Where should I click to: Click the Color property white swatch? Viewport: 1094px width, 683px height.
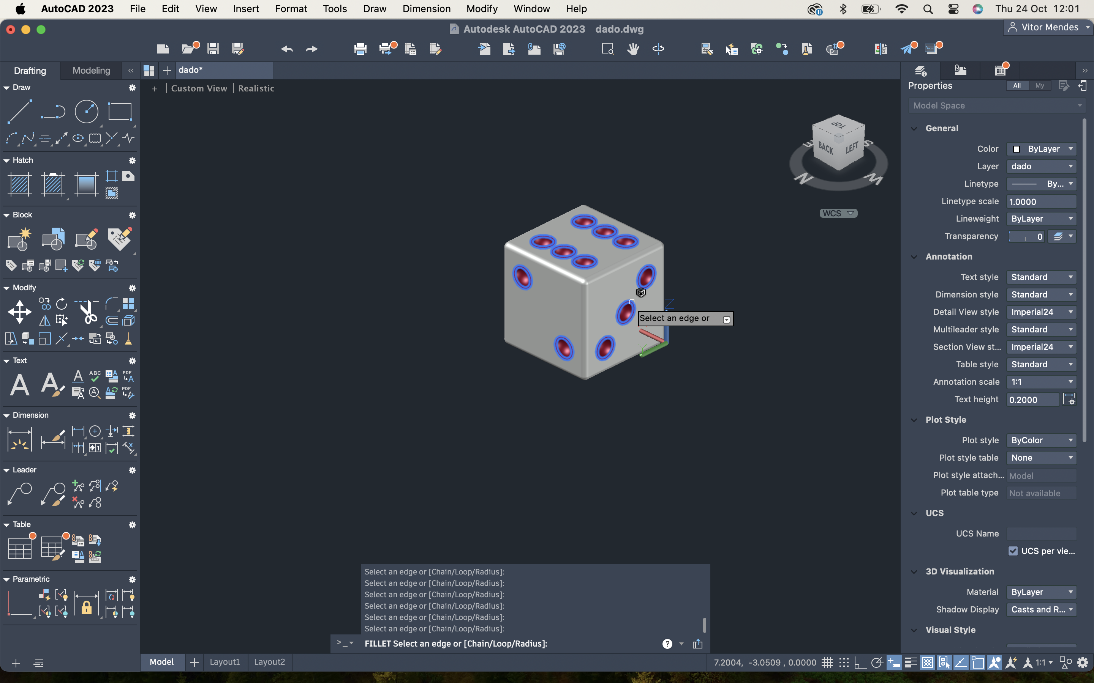point(1016,149)
